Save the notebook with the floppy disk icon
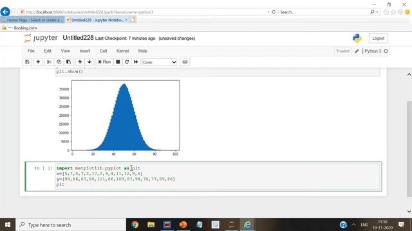The width and height of the screenshot is (412, 231). tap(27, 62)
